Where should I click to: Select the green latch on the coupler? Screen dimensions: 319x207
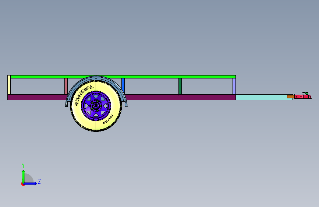point(306,93)
